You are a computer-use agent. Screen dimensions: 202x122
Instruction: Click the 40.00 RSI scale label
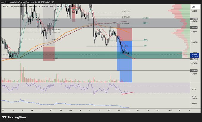coord(194,90)
